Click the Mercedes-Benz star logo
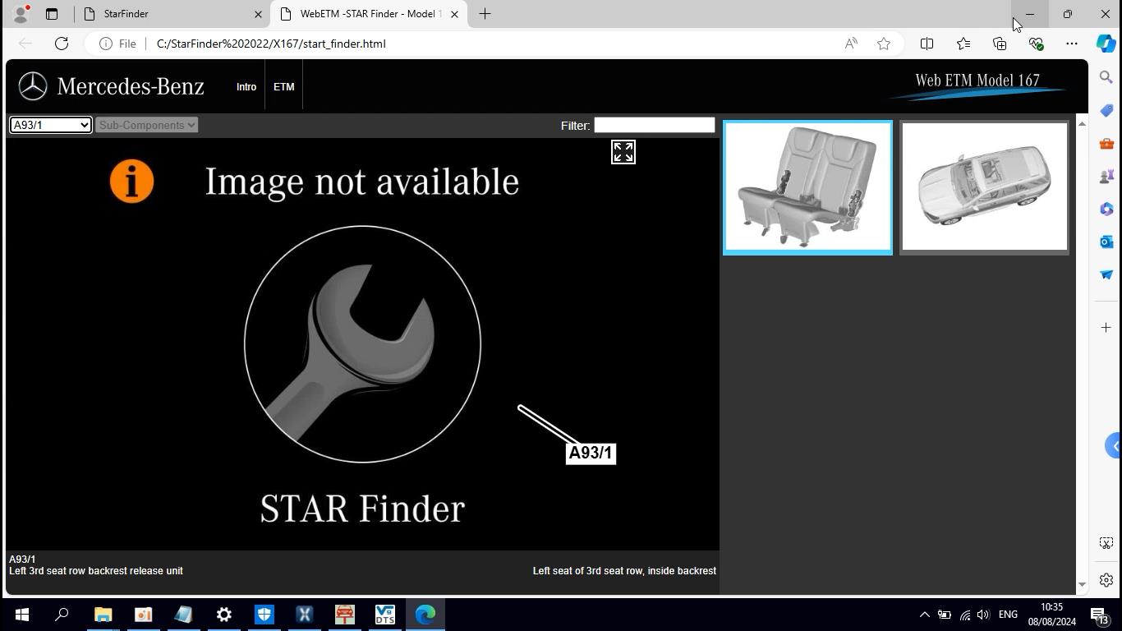 pos(33,86)
